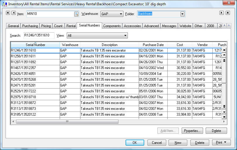This screenshot has width=237, height=150.
Task: Switch to the Pricing tab
Action: (46, 26)
